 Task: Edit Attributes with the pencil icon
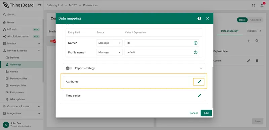click(x=199, y=82)
